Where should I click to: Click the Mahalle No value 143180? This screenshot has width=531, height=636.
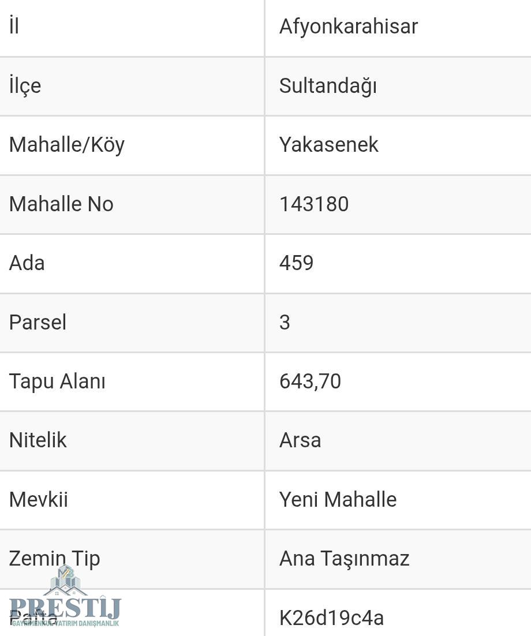314,204
